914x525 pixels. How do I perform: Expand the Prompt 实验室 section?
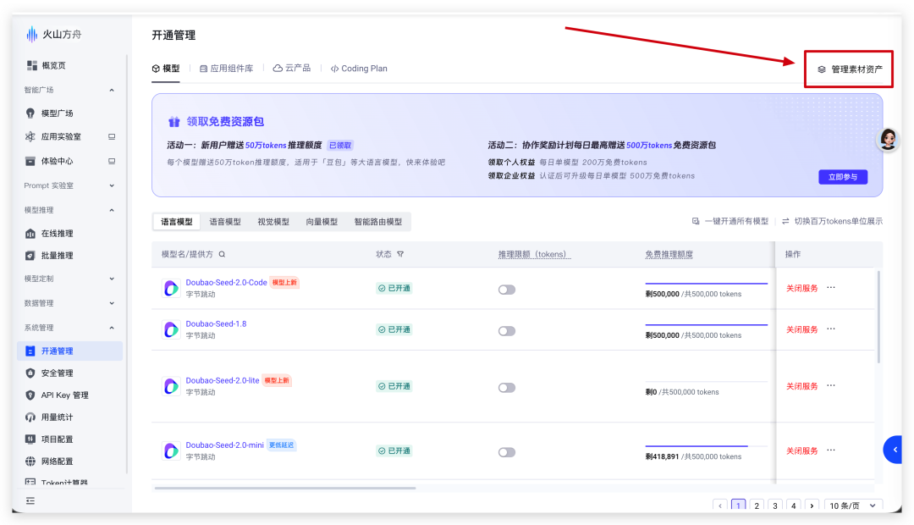point(112,185)
